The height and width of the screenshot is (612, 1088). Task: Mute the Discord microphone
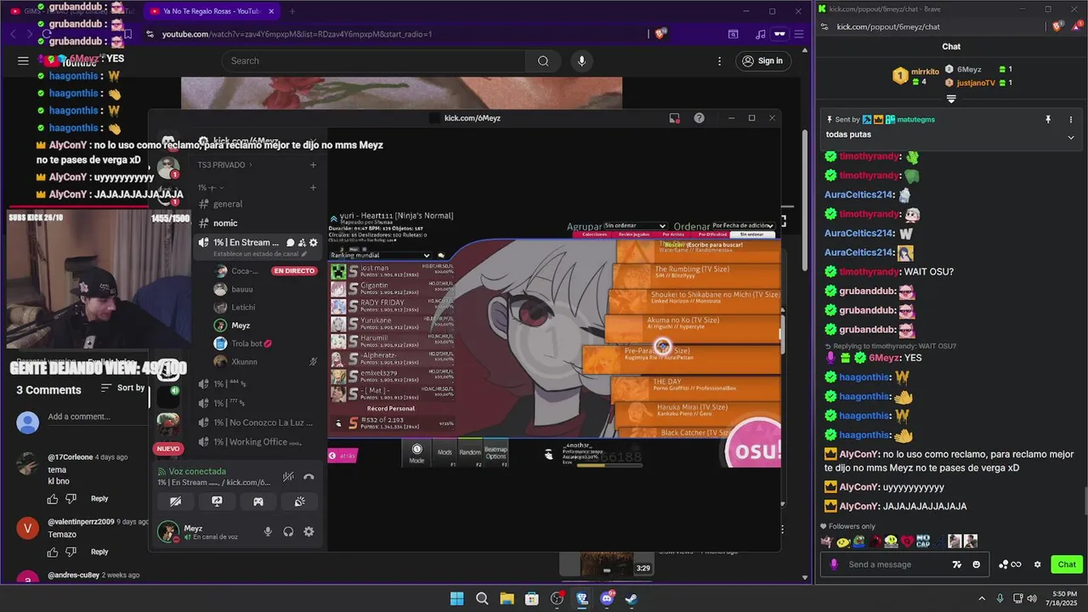(268, 531)
